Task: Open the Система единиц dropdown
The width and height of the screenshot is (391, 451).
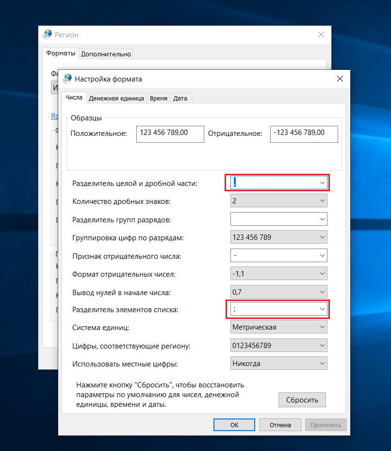Action: (x=322, y=327)
